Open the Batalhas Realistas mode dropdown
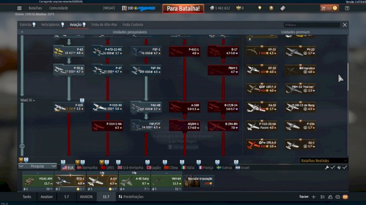The image size is (366, 205). pyautogui.click(x=324, y=161)
